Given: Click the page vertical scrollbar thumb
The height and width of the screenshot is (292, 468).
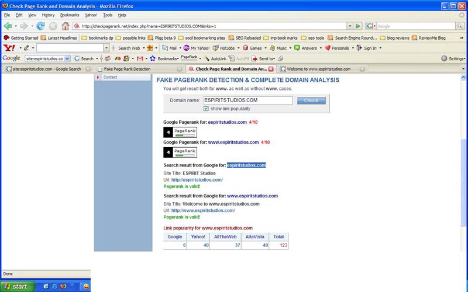Looking at the screenshot, I should 463,182.
